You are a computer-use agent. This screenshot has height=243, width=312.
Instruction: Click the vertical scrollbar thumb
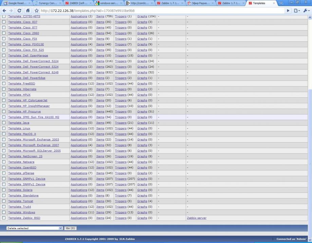pos(310,164)
